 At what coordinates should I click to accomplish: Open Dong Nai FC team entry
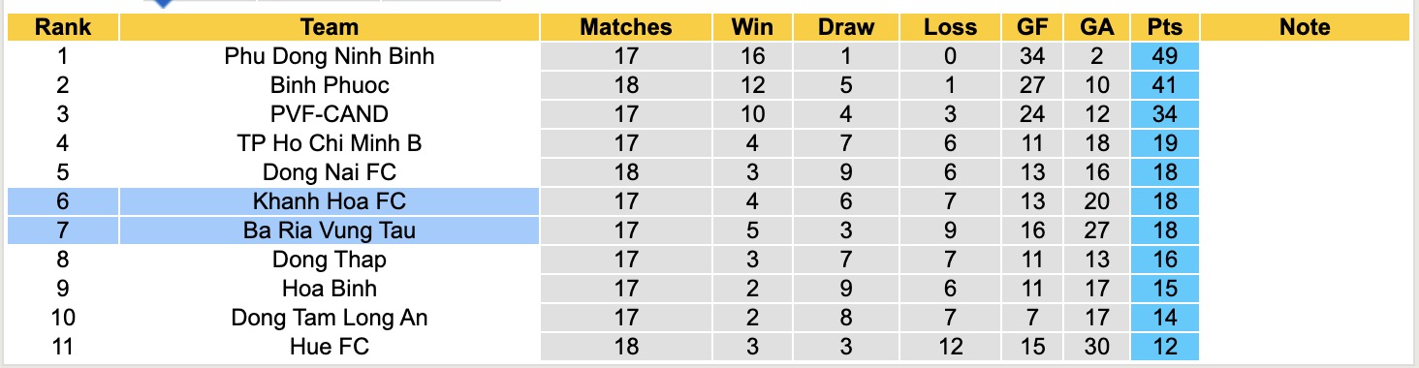point(330,172)
